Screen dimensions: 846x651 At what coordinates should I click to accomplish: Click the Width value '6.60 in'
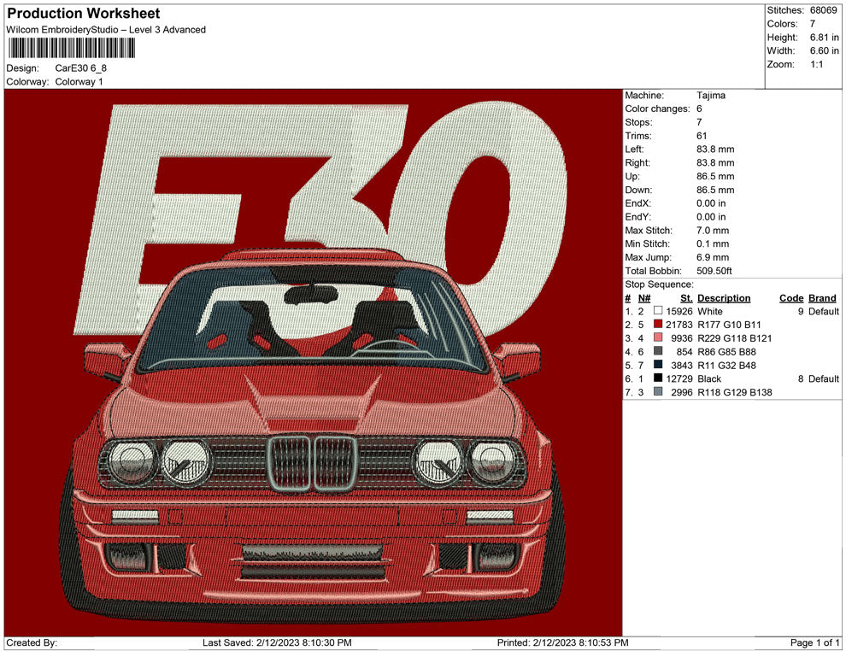tap(825, 50)
